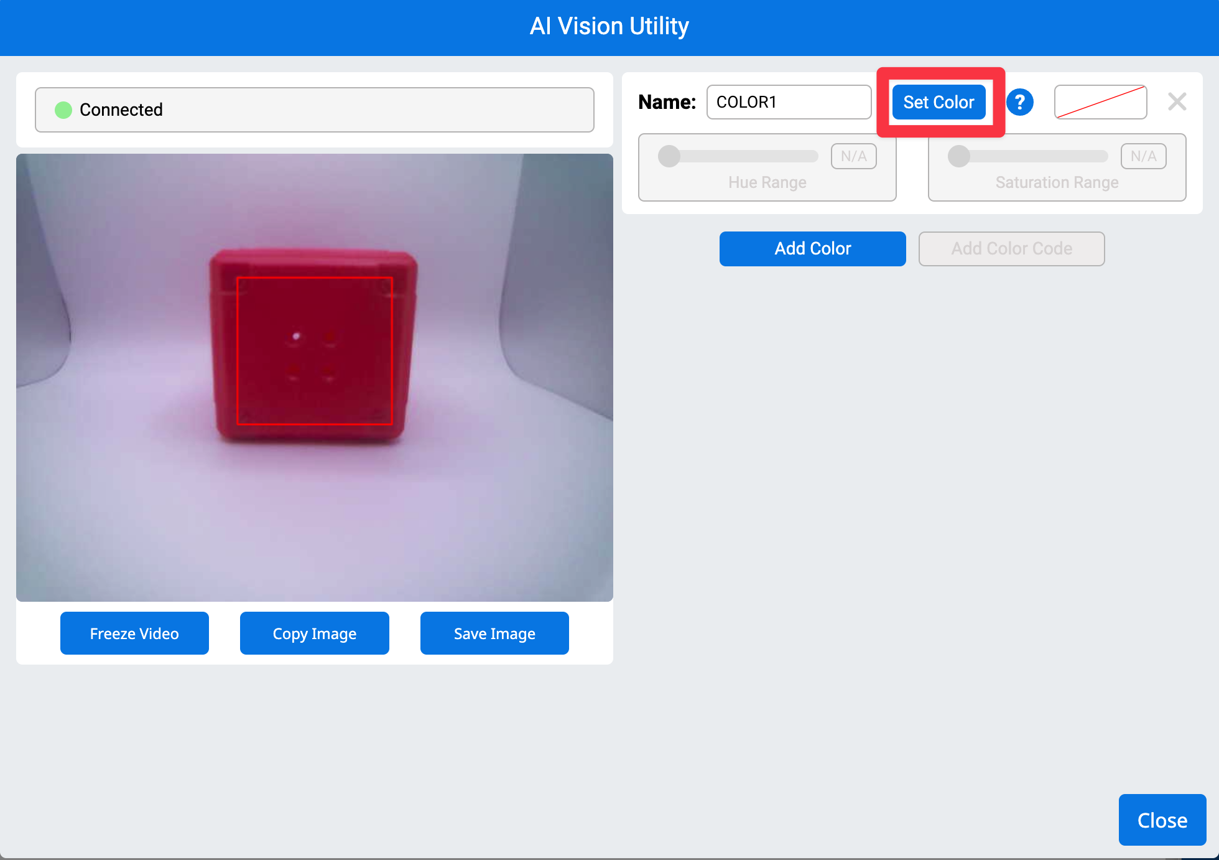The image size is (1219, 860).
Task: Click the green Connected status indicator
Action: coord(63,110)
